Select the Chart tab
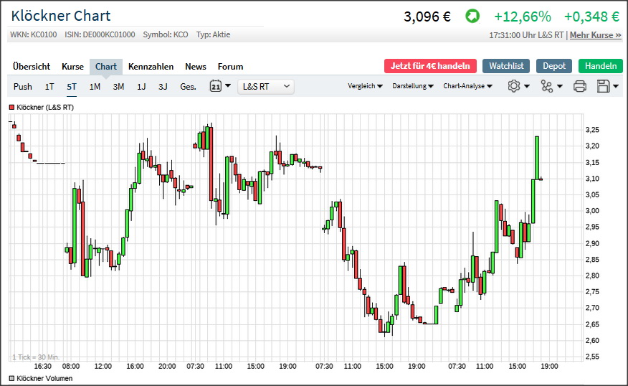 [106, 67]
